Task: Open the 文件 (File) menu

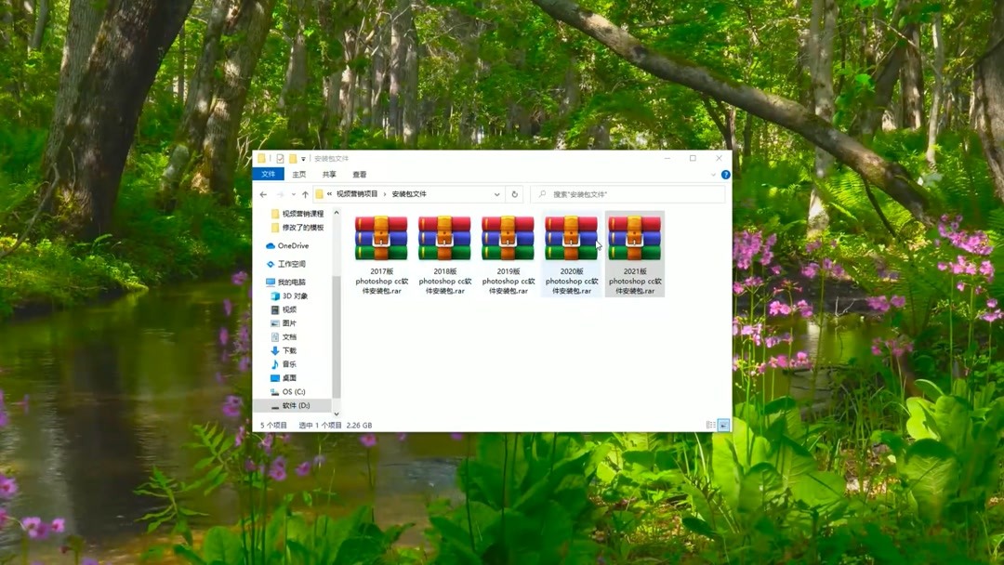Action: 269,175
